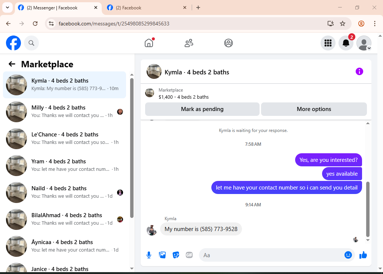383x274 pixels.
Task: Click the Facebook search magnifier icon
Action: coord(31,43)
